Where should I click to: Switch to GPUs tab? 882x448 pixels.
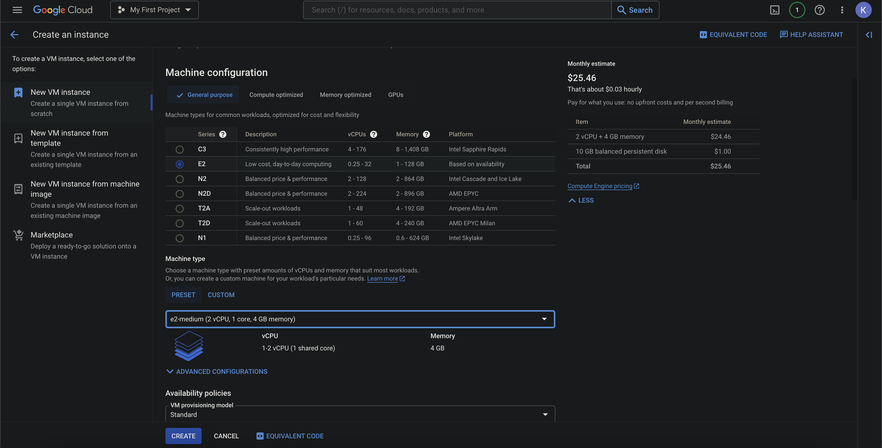pos(396,95)
